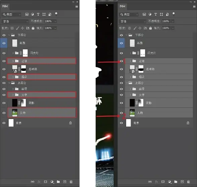Hide 背景 layer via eye in left panel

(x=4, y=123)
